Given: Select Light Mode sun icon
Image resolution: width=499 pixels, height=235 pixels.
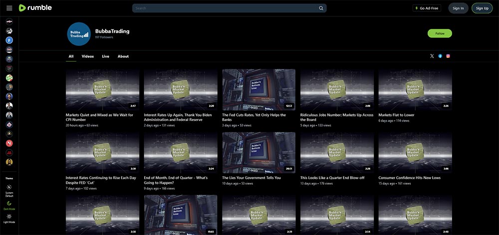Looking at the screenshot, I should click(9, 216).
